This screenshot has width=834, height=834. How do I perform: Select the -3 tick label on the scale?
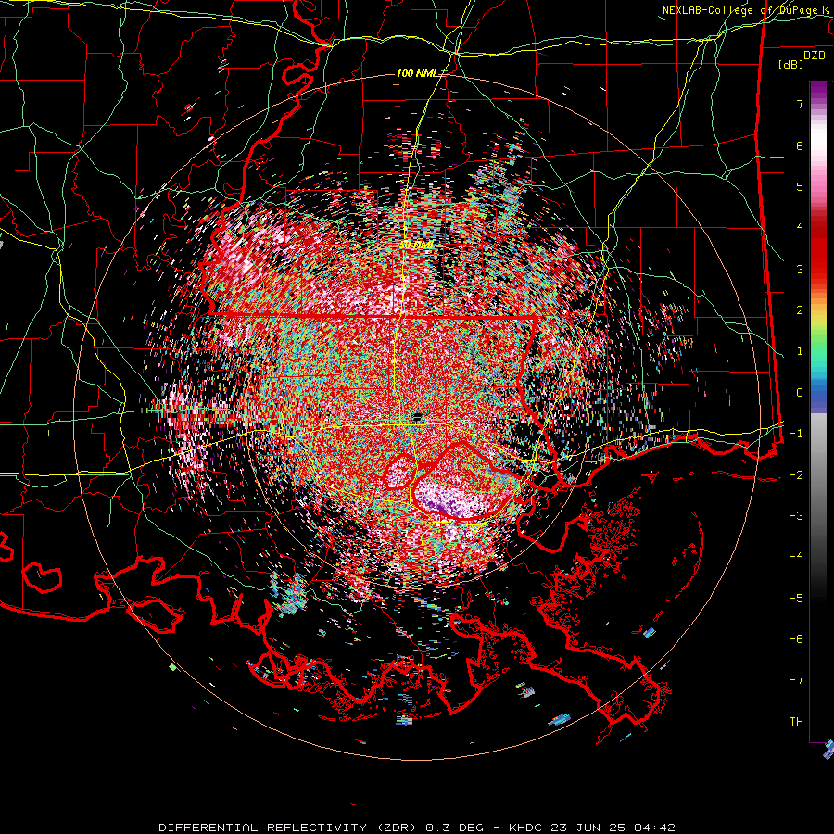796,516
